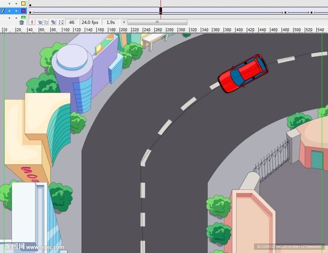Click the delete layer trash icon
The height and width of the screenshot is (253, 328).
pyautogui.click(x=21, y=22)
